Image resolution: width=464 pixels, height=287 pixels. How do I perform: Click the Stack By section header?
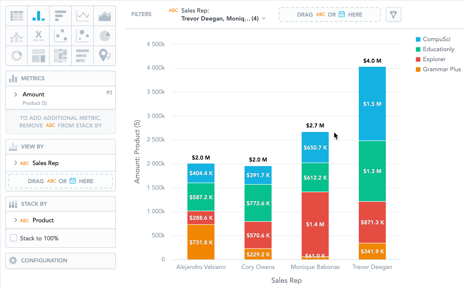(61, 204)
